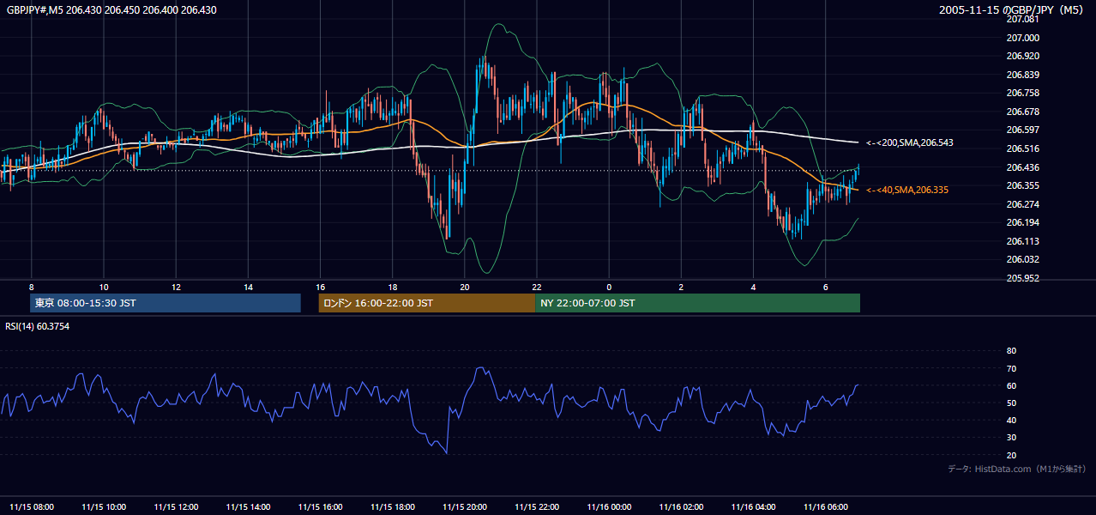Click price axis value 206.032
This screenshot has height=515, width=1096.
tap(1023, 259)
